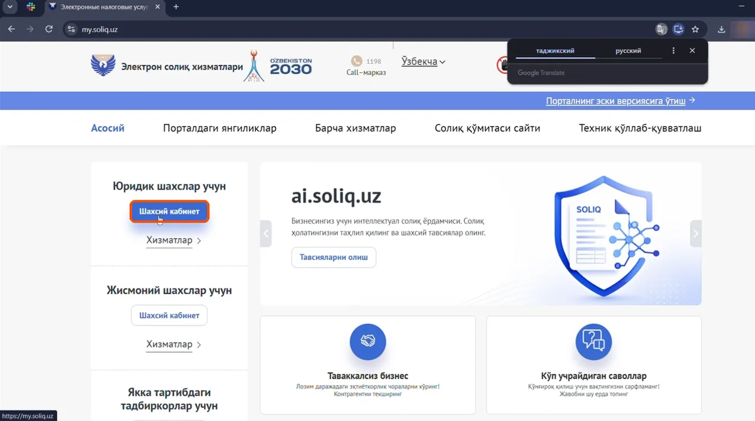Screen dimensions: 755x421
Task: Expand the Ўзбекча language dropdown
Action: point(424,61)
